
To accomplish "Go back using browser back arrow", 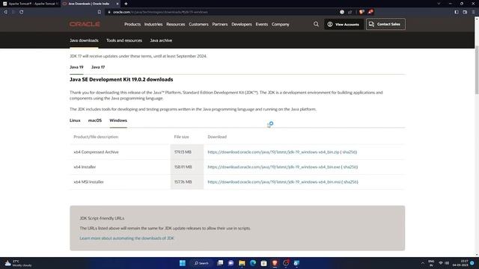I will 5,12.
